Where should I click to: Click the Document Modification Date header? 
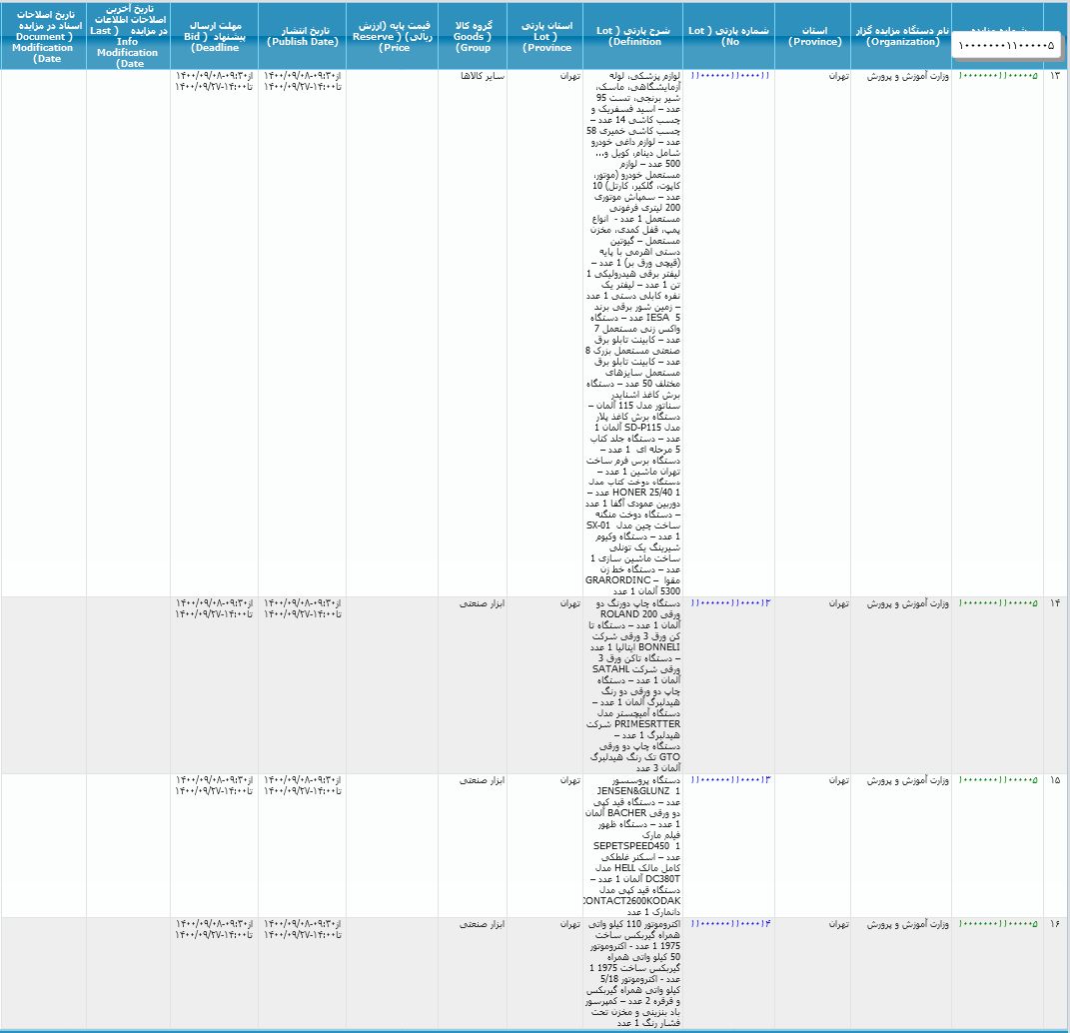tap(43, 36)
